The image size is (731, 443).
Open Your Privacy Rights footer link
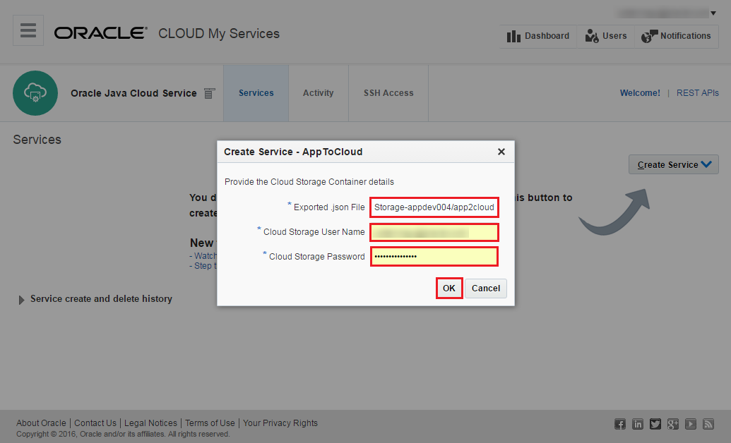[x=280, y=423]
